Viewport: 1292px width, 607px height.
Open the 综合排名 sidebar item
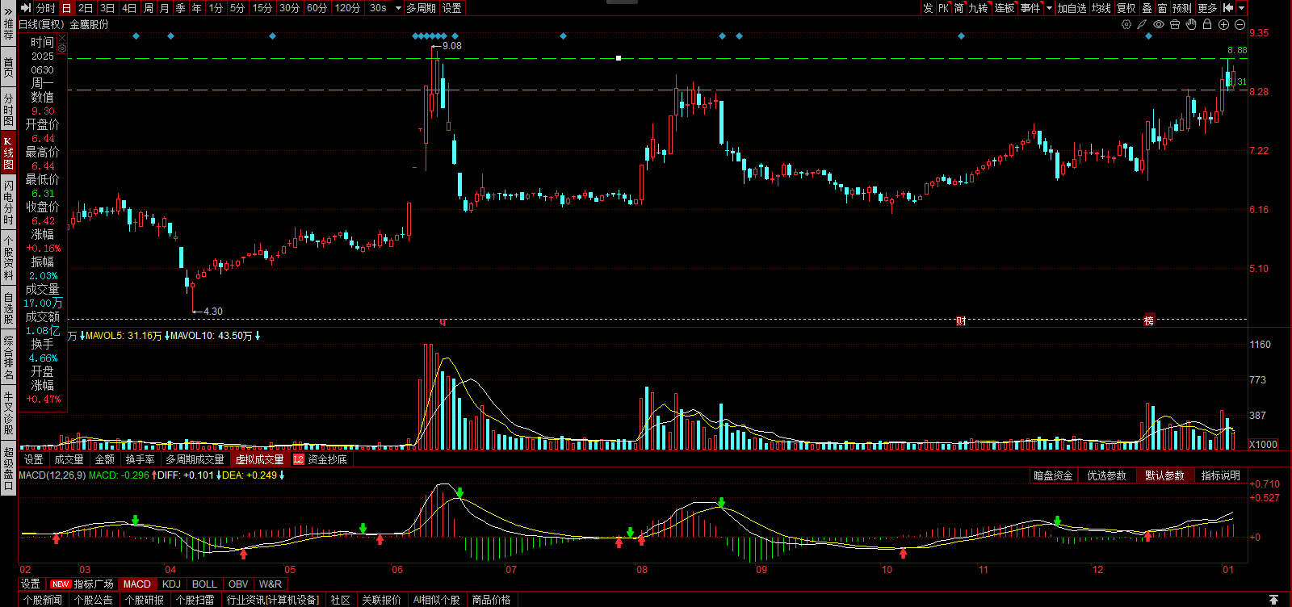pos(8,358)
